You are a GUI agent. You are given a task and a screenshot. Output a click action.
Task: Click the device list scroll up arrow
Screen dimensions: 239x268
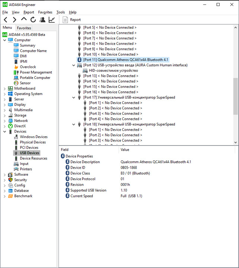235,27
